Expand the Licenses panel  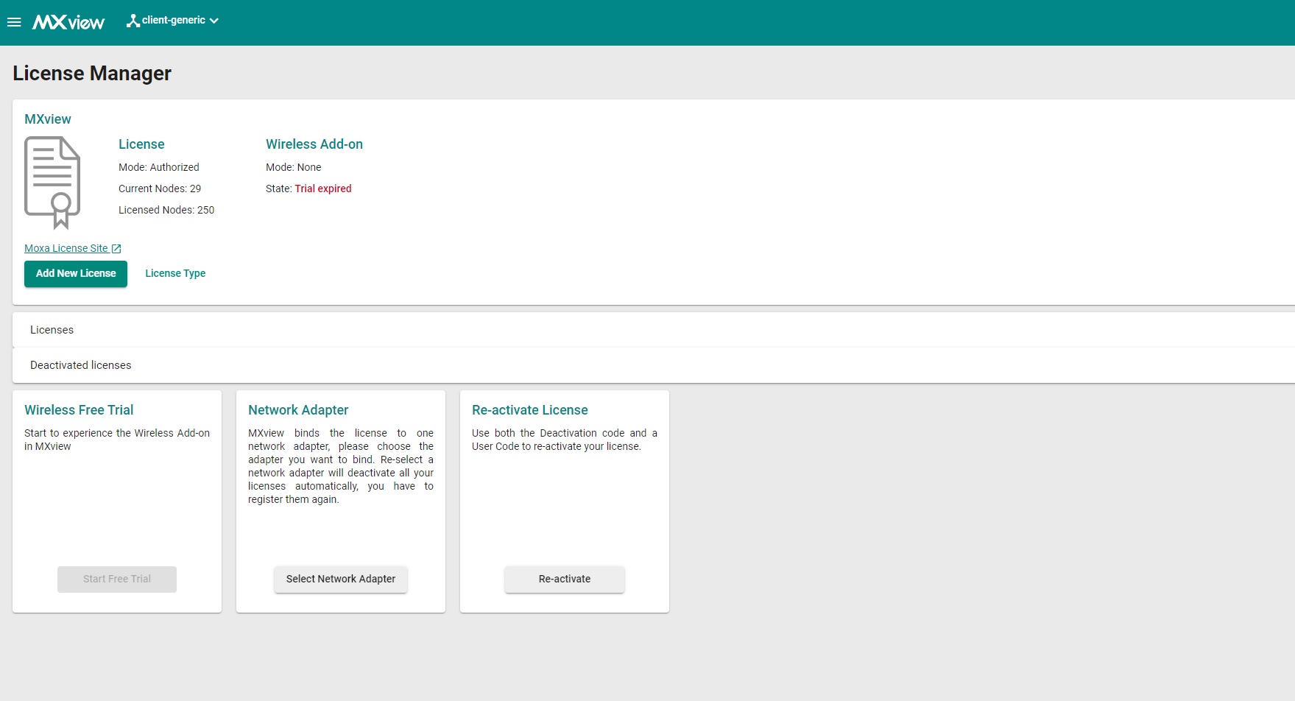tap(654, 330)
